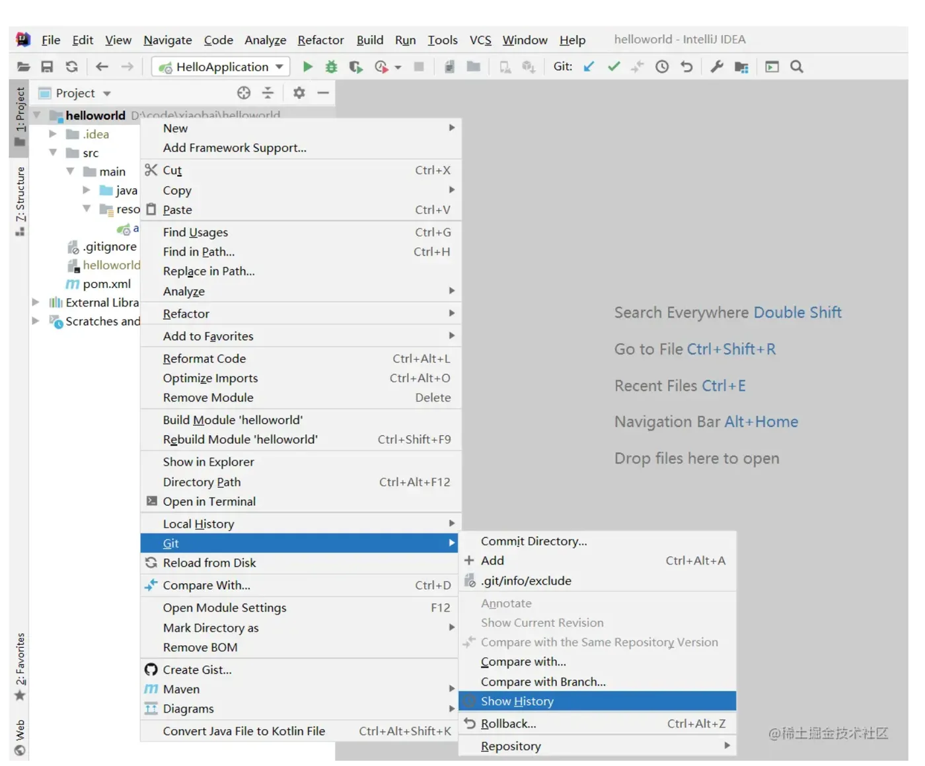The height and width of the screenshot is (766, 925).
Task: Click Create Gist... in context menu
Action: (x=301, y=670)
